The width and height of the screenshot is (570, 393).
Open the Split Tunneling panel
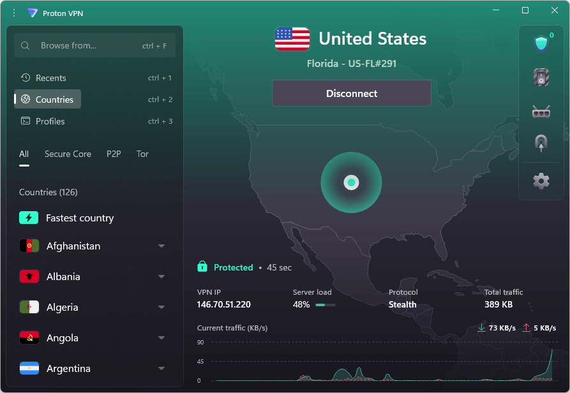pos(541,142)
